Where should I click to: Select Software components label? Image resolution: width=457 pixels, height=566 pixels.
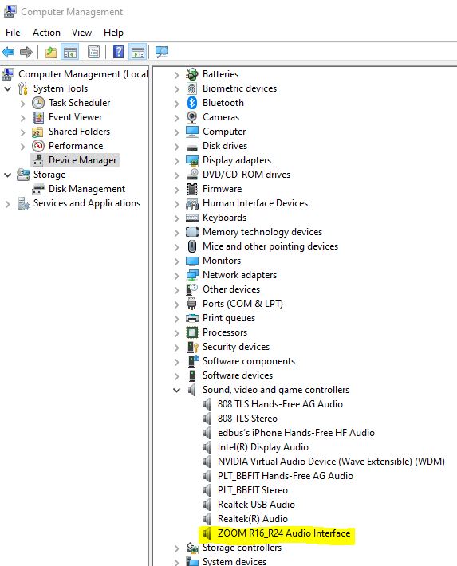(249, 361)
